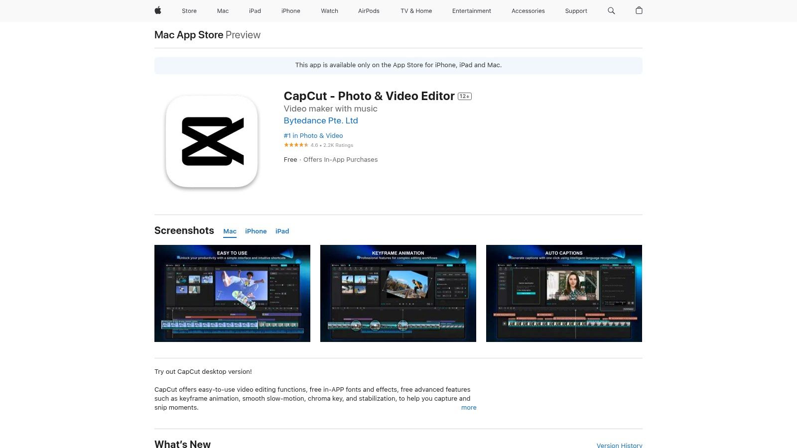Screen dimensions: 797x448
Task: Open the Mac menu item
Action: click(223, 11)
